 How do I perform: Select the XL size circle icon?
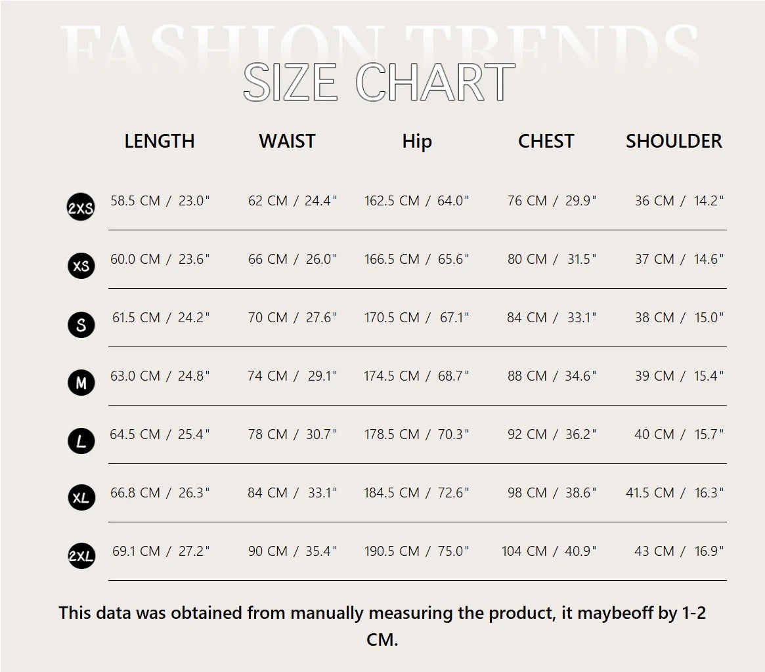coord(81,498)
